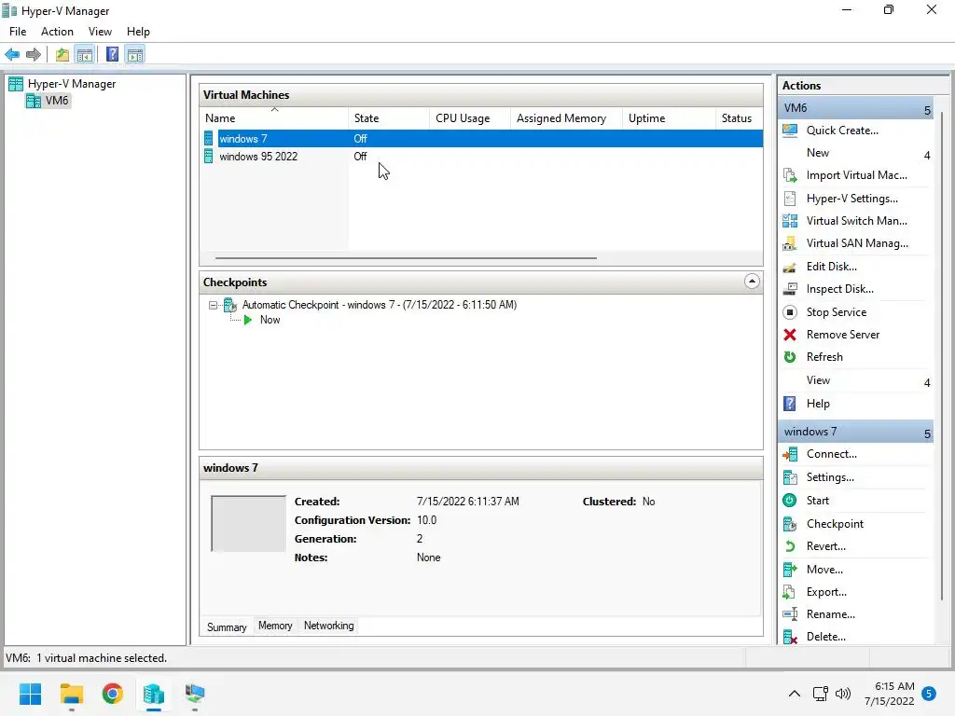This screenshot has height=716, width=955.
Task: Open the Action menu
Action: point(57,32)
